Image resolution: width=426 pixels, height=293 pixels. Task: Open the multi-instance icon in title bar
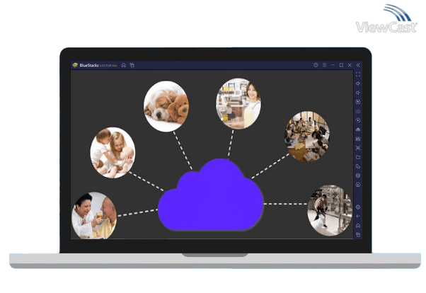pyautogui.click(x=132, y=65)
